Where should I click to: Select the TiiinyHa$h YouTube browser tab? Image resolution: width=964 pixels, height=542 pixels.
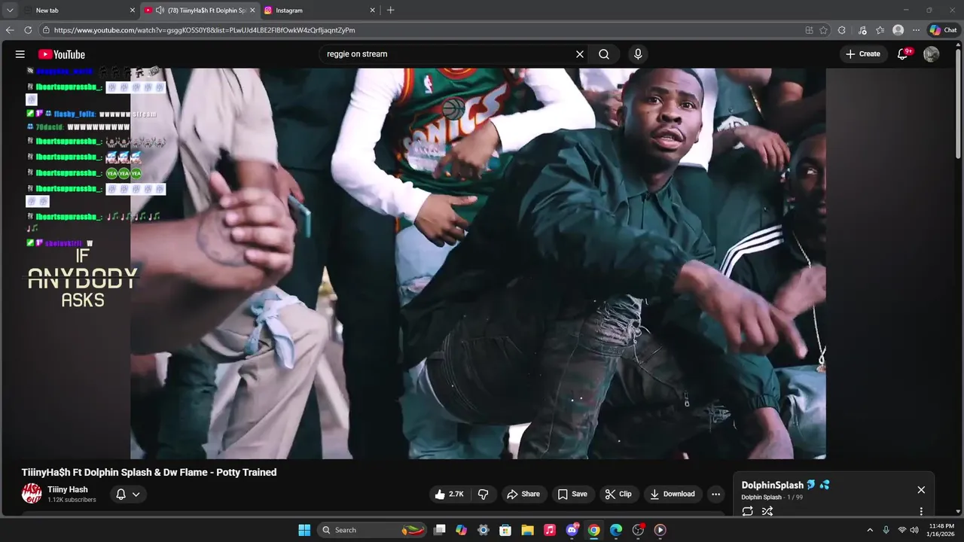coord(200,11)
